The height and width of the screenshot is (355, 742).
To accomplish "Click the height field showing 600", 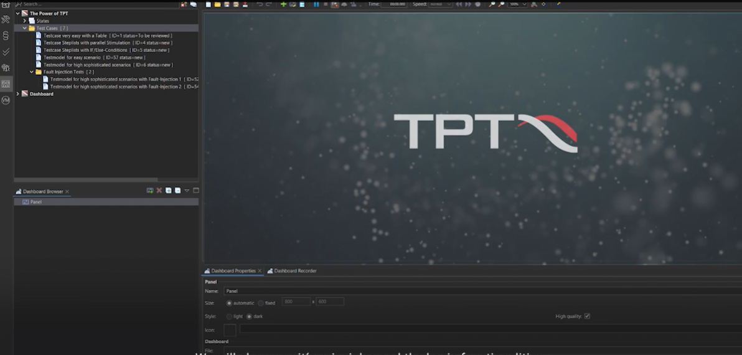I will (330, 301).
